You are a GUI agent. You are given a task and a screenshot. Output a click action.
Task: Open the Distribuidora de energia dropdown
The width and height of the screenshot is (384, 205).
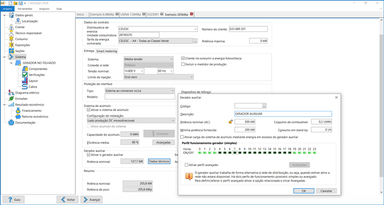195,29
